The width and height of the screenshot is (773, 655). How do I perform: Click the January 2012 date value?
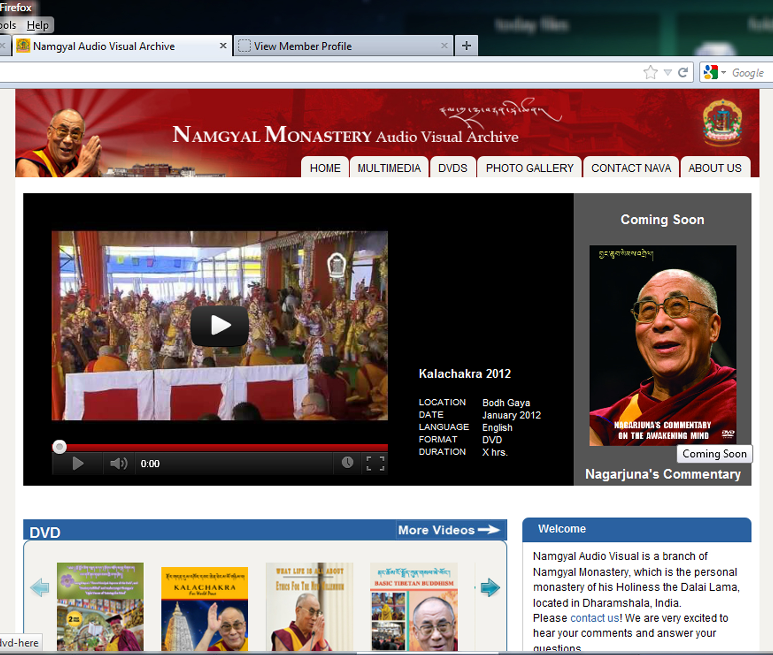[x=511, y=415]
